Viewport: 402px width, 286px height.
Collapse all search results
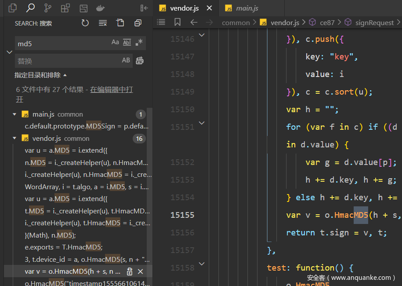[x=138, y=23]
